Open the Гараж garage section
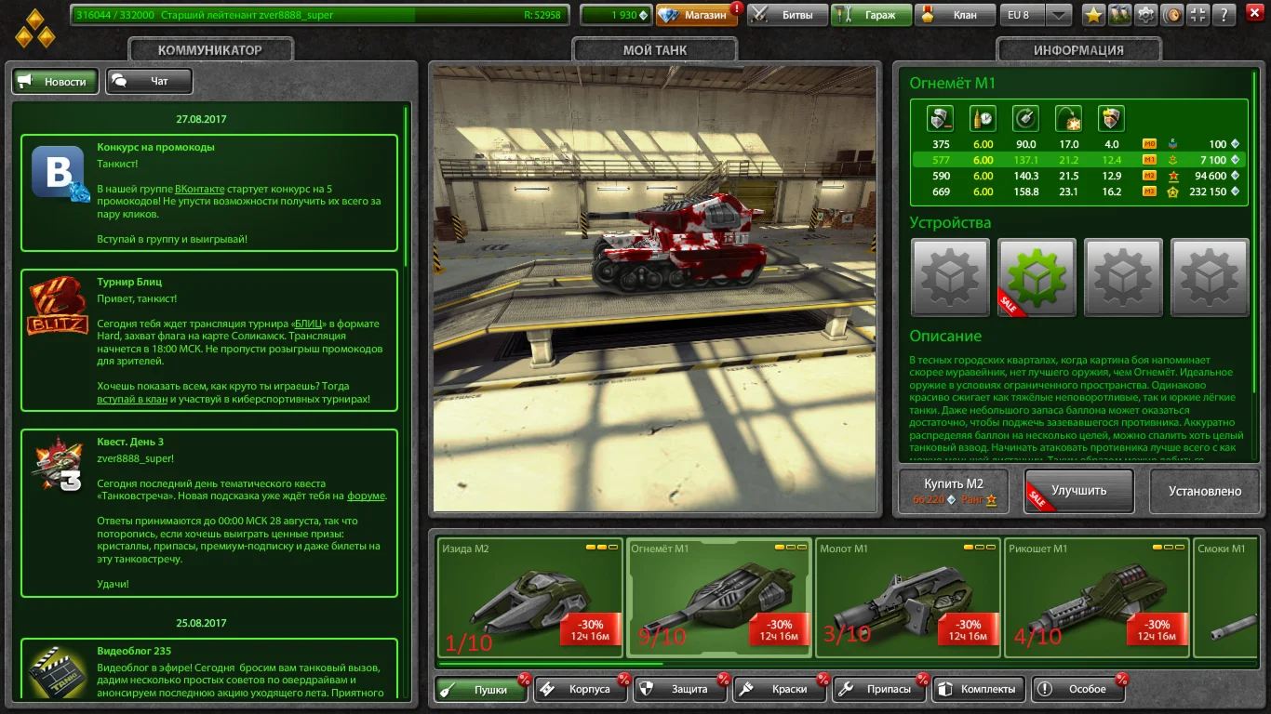Image resolution: width=1271 pixels, height=714 pixels. click(x=871, y=15)
